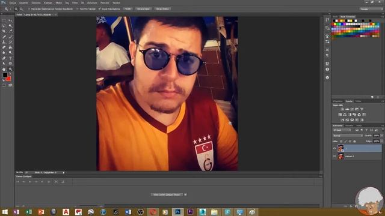Open the opacity slider arrow

tap(381, 136)
